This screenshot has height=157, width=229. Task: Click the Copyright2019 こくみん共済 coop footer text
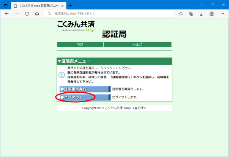[x=114, y=108]
